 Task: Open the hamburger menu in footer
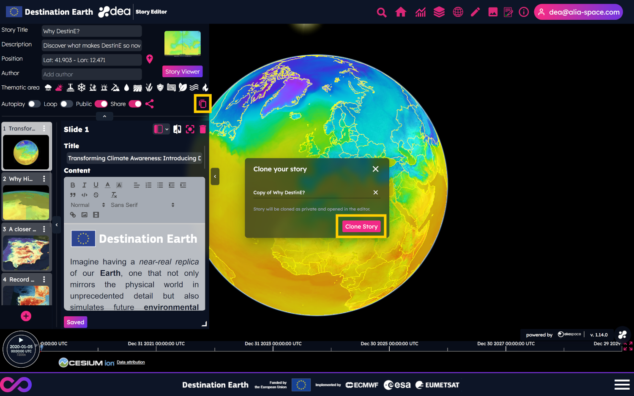[622, 385]
